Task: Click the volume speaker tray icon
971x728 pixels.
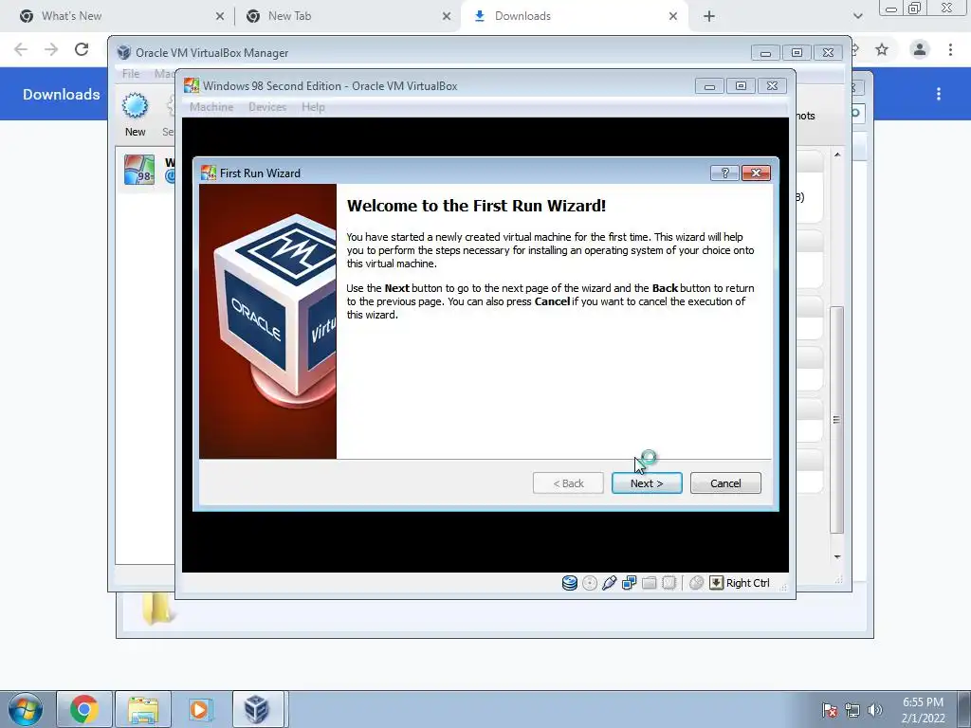Action: click(874, 710)
